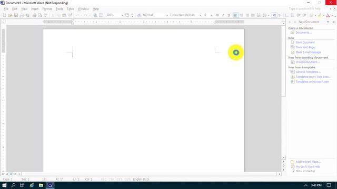Open the Style dropdown showing Normal
This screenshot has height=189, width=337.
coord(167,15)
